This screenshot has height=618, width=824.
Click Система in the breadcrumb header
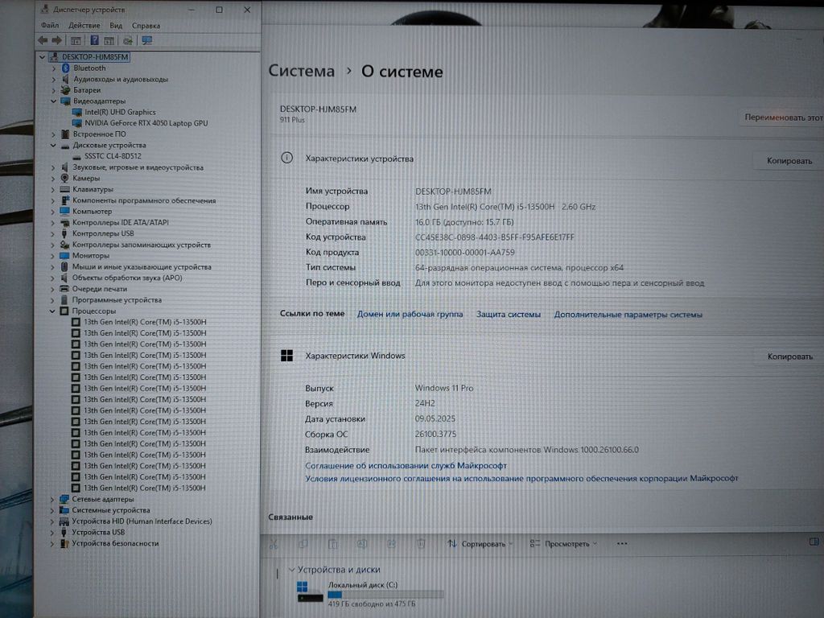pos(301,72)
